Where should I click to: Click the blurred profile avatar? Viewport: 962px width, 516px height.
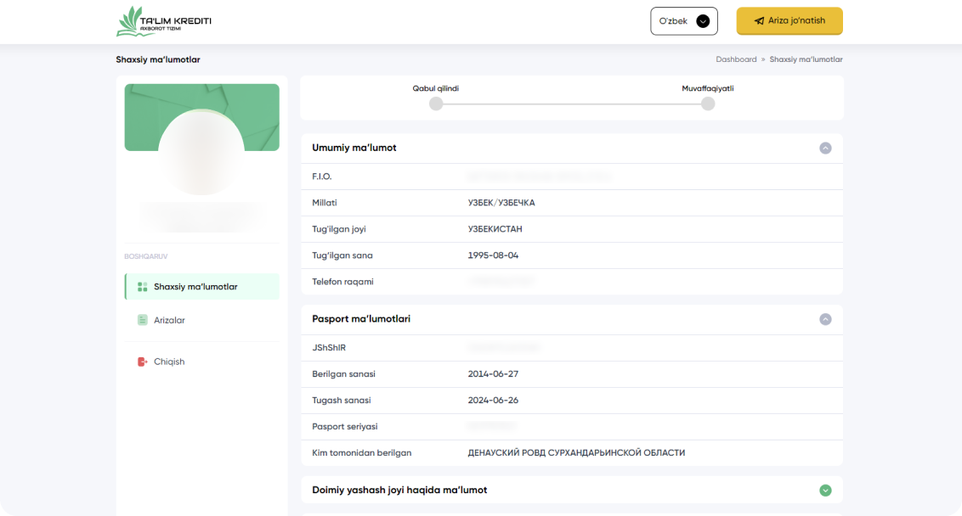point(201,152)
